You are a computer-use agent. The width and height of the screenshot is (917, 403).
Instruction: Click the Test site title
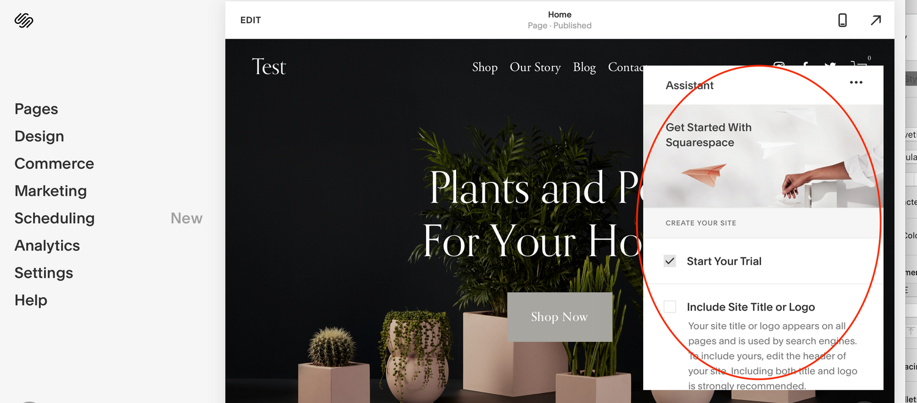pyautogui.click(x=268, y=67)
